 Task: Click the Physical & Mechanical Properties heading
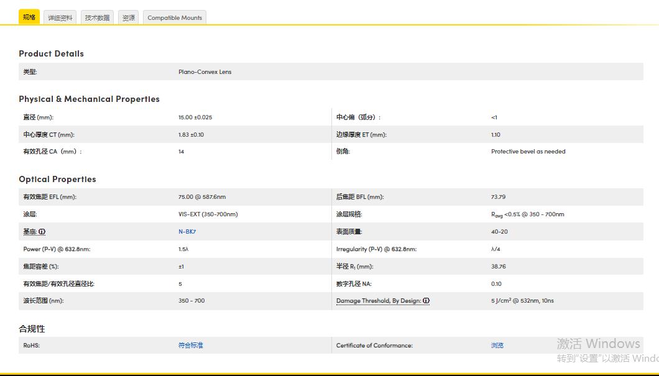click(x=89, y=99)
